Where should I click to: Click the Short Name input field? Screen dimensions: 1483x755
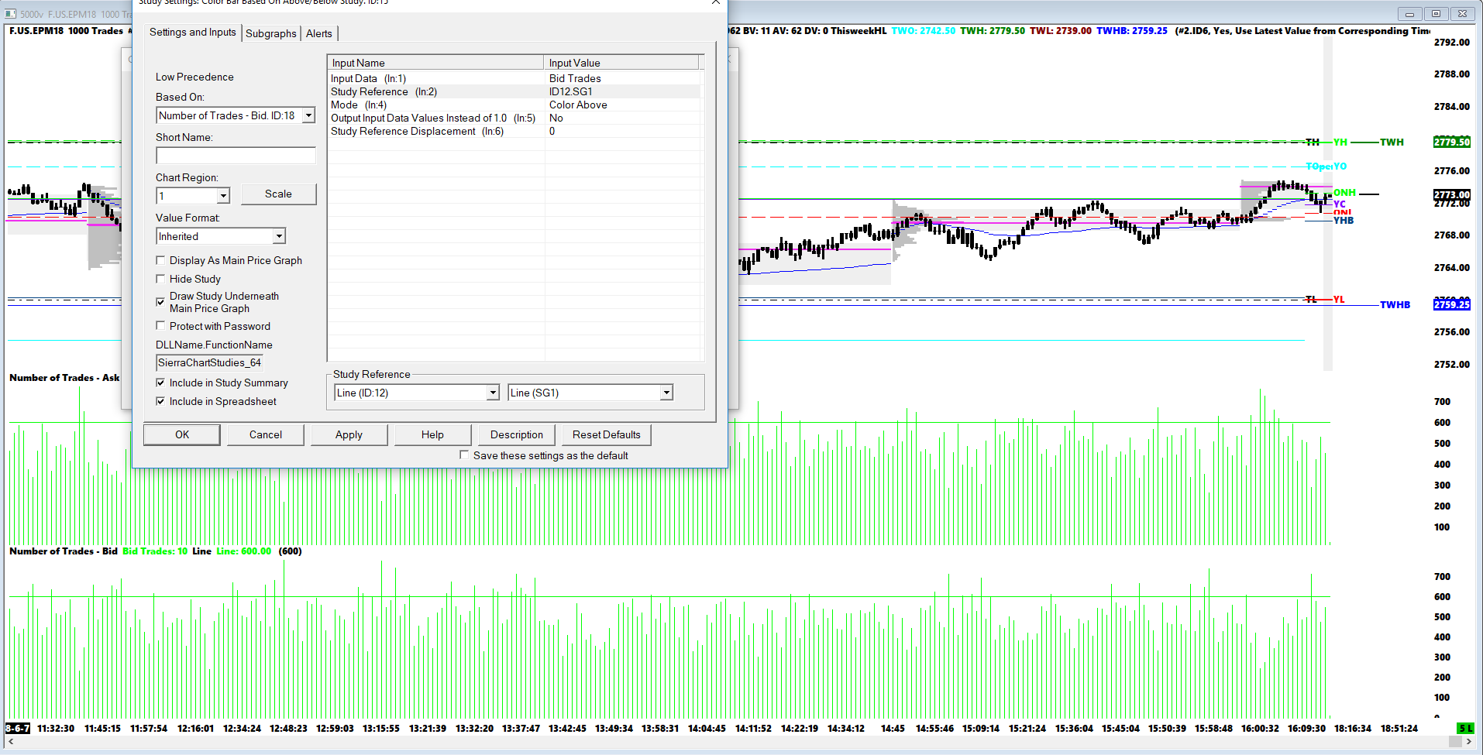[236, 156]
